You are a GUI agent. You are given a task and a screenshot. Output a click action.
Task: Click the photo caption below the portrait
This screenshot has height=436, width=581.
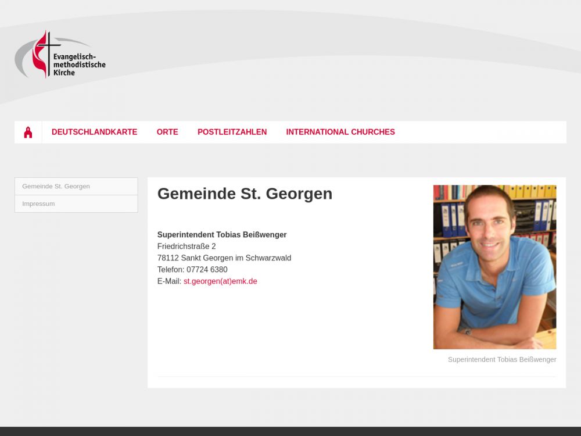(502, 360)
